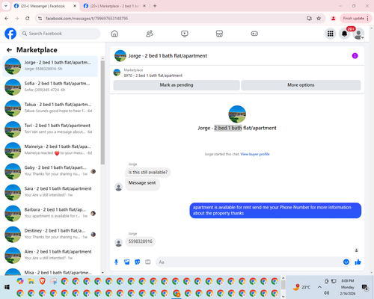The height and width of the screenshot is (299, 374).
Task: Open the Gaby conversation
Action: (50, 171)
